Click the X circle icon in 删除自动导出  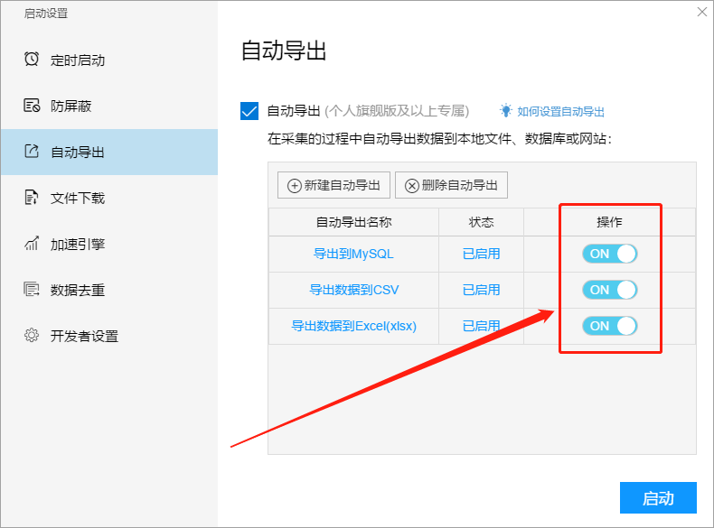(x=411, y=186)
